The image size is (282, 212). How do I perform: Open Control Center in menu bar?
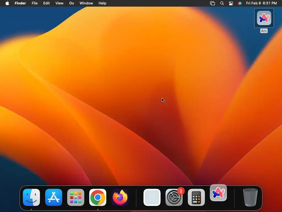click(x=231, y=3)
